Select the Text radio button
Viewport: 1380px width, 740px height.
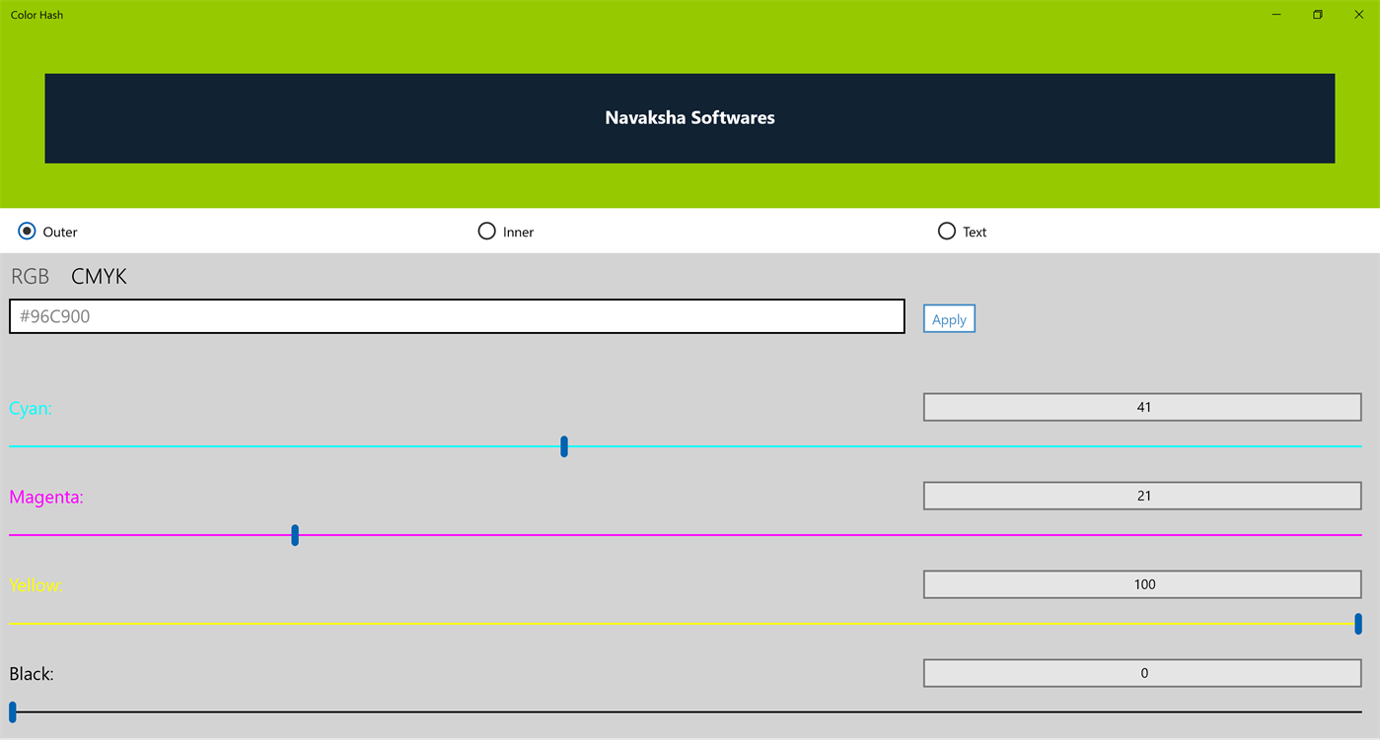947,231
